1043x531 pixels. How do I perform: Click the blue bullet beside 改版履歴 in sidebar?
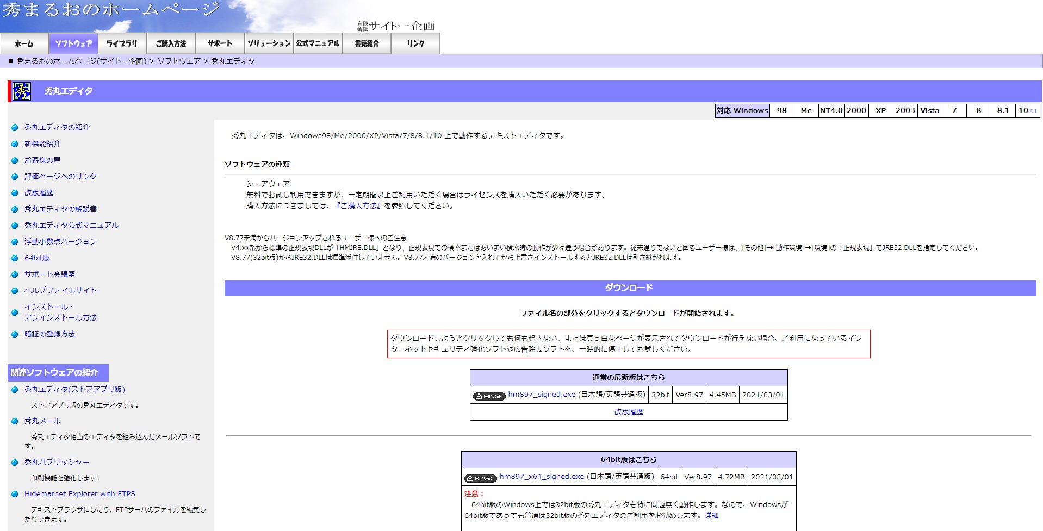pos(15,193)
